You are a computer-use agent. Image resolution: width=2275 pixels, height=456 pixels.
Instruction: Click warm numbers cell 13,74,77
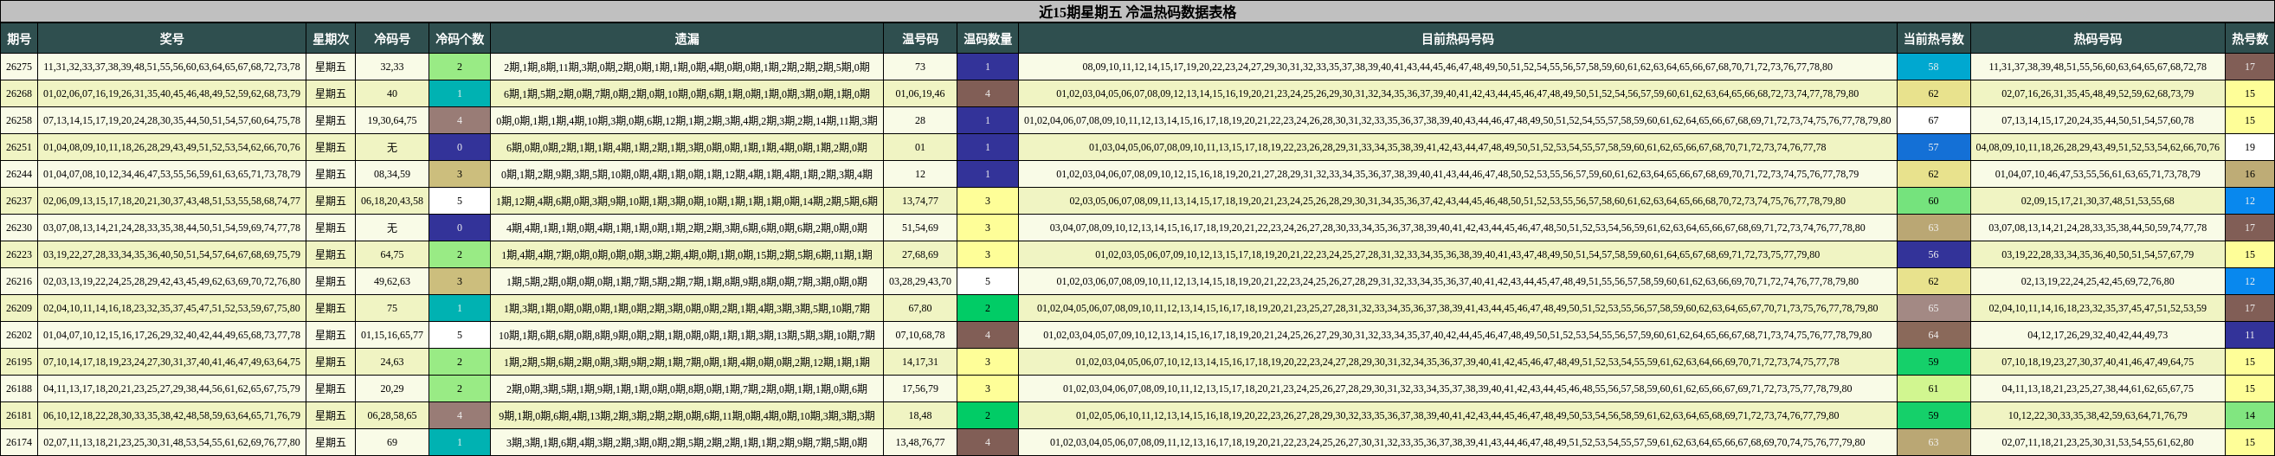920,201
